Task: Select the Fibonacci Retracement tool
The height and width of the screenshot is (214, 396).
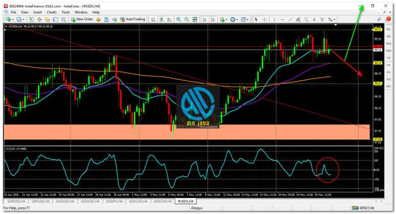Action: 306,20
